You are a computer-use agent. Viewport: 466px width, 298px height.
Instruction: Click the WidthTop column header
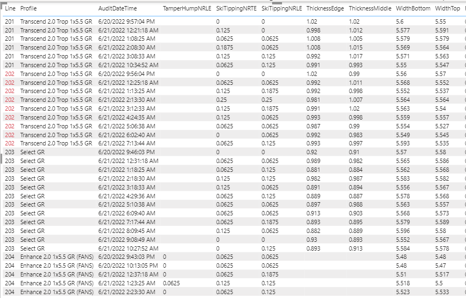point(448,8)
